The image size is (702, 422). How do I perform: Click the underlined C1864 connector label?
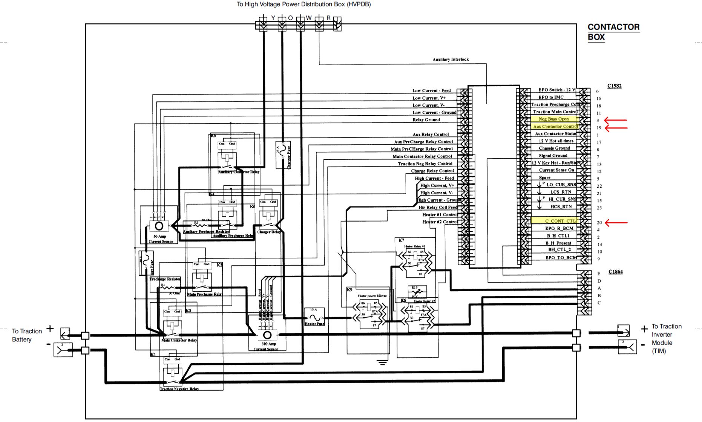point(615,272)
